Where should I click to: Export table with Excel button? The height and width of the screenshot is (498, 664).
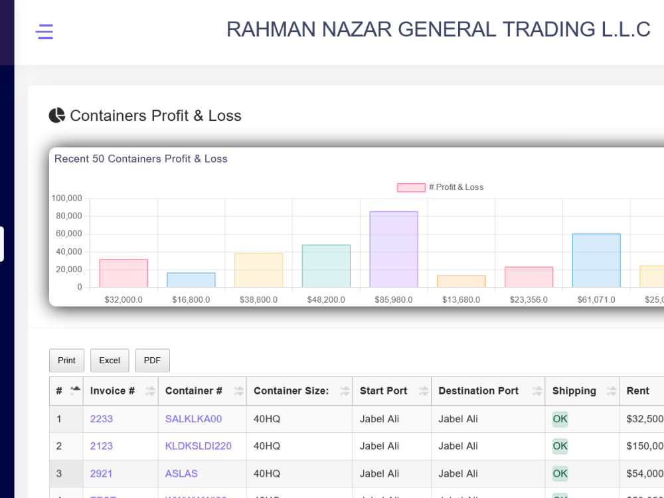(110, 361)
